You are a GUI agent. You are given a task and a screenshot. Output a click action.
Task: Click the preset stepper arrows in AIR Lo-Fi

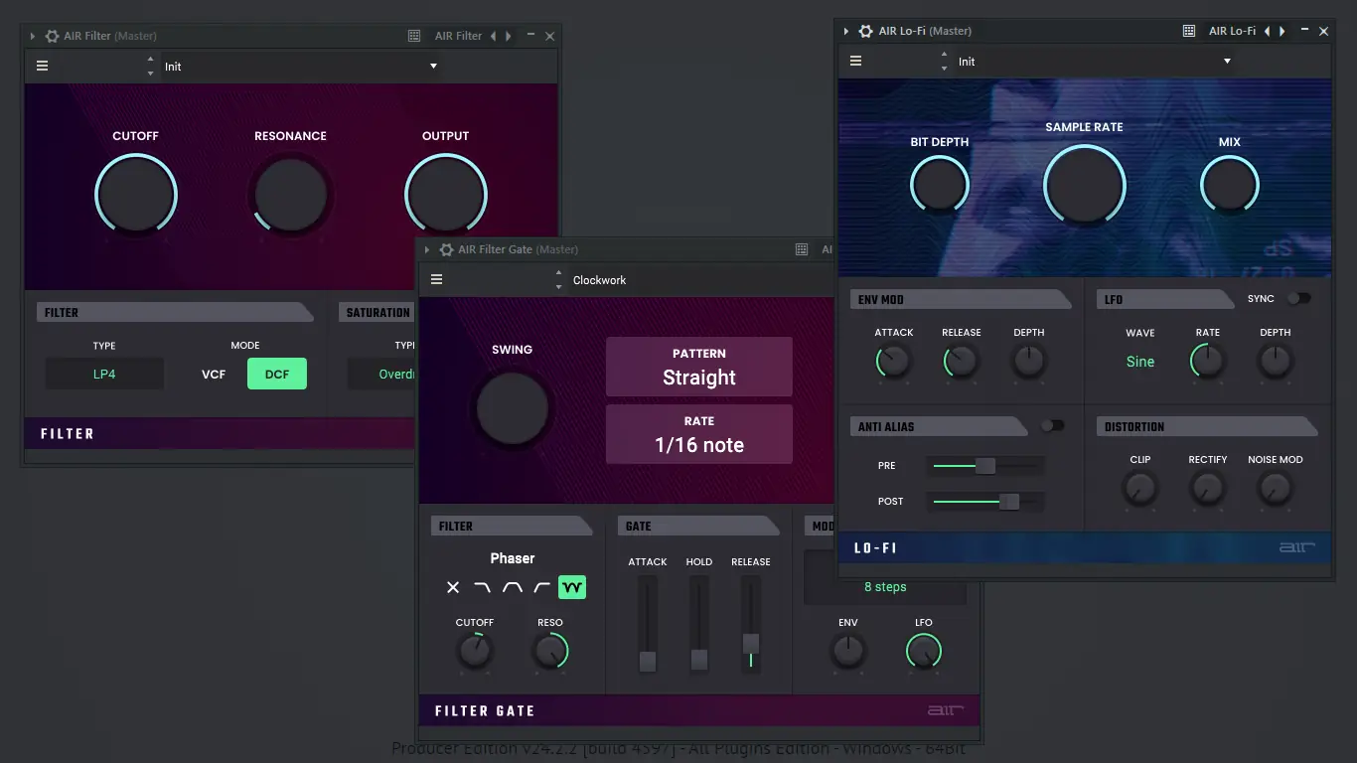click(944, 62)
